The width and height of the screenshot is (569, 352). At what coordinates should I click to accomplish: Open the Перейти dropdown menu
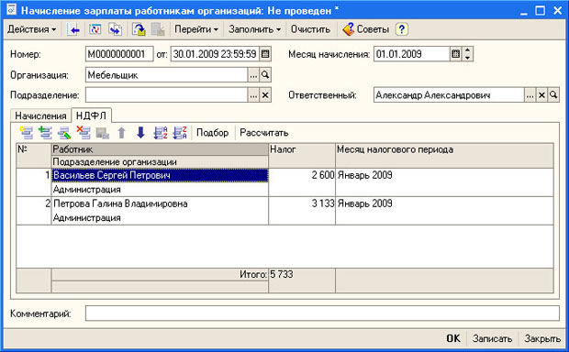pos(196,29)
